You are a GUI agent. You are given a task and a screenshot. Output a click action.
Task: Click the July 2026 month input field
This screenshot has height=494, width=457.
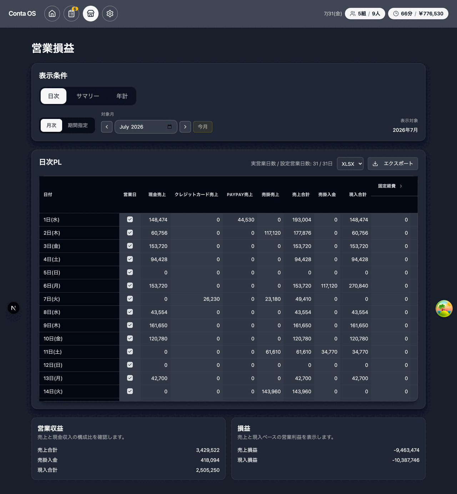pos(146,127)
